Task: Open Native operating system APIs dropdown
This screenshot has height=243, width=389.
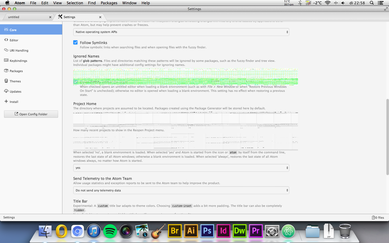Action: (x=181, y=32)
